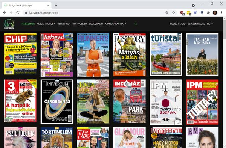Open the 3. Évezred magazine cover
The image size is (226, 148).
pyautogui.click(x=20, y=101)
